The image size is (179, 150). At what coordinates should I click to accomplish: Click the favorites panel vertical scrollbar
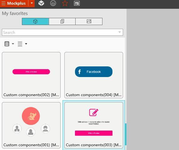[126, 134]
